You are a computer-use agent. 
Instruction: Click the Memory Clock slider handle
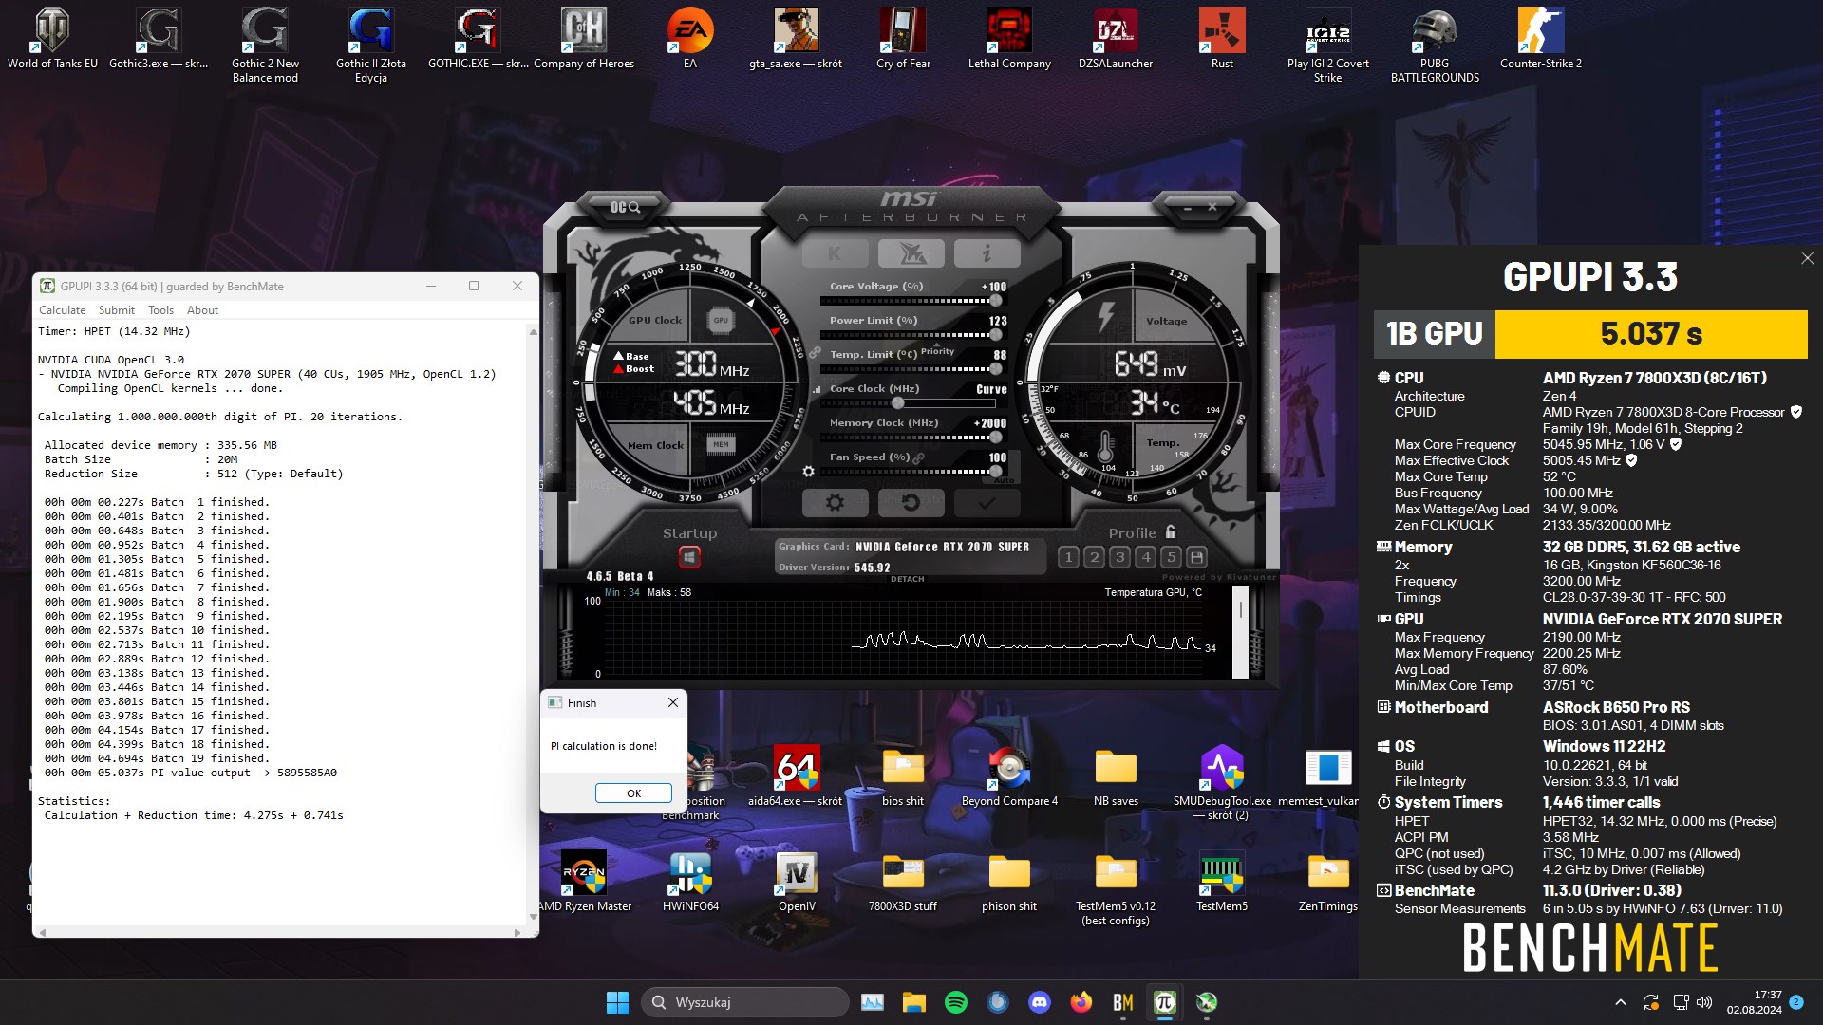tap(995, 438)
